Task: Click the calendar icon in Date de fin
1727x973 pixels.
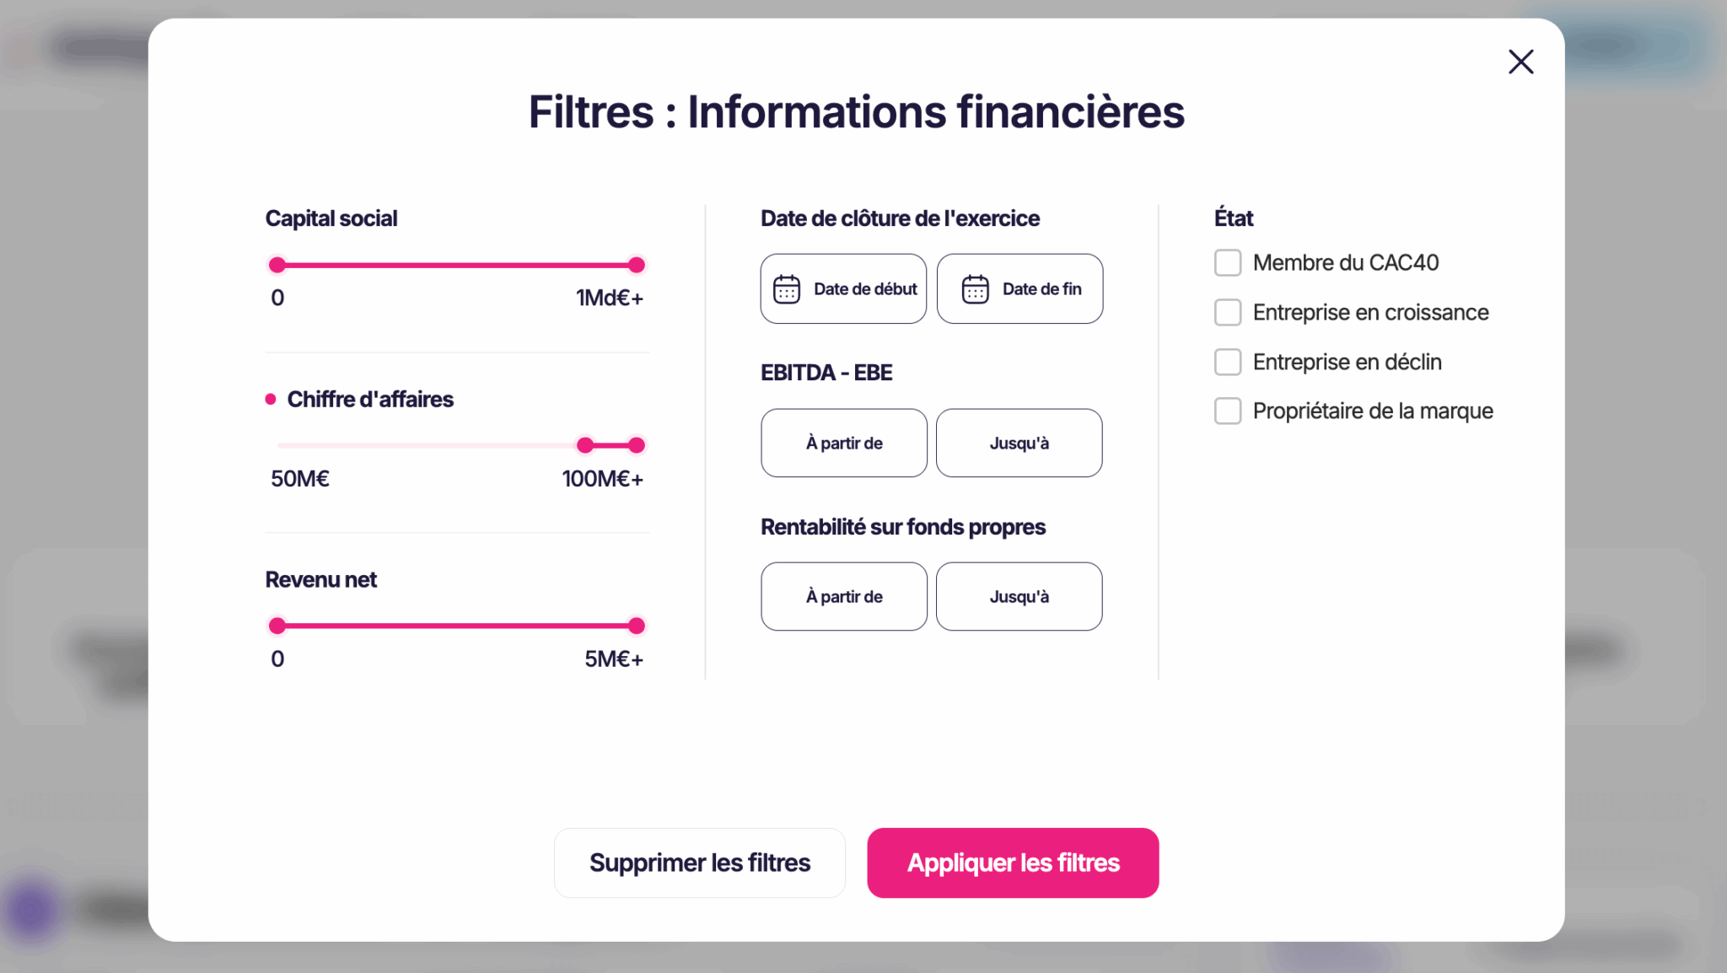Action: coord(976,288)
